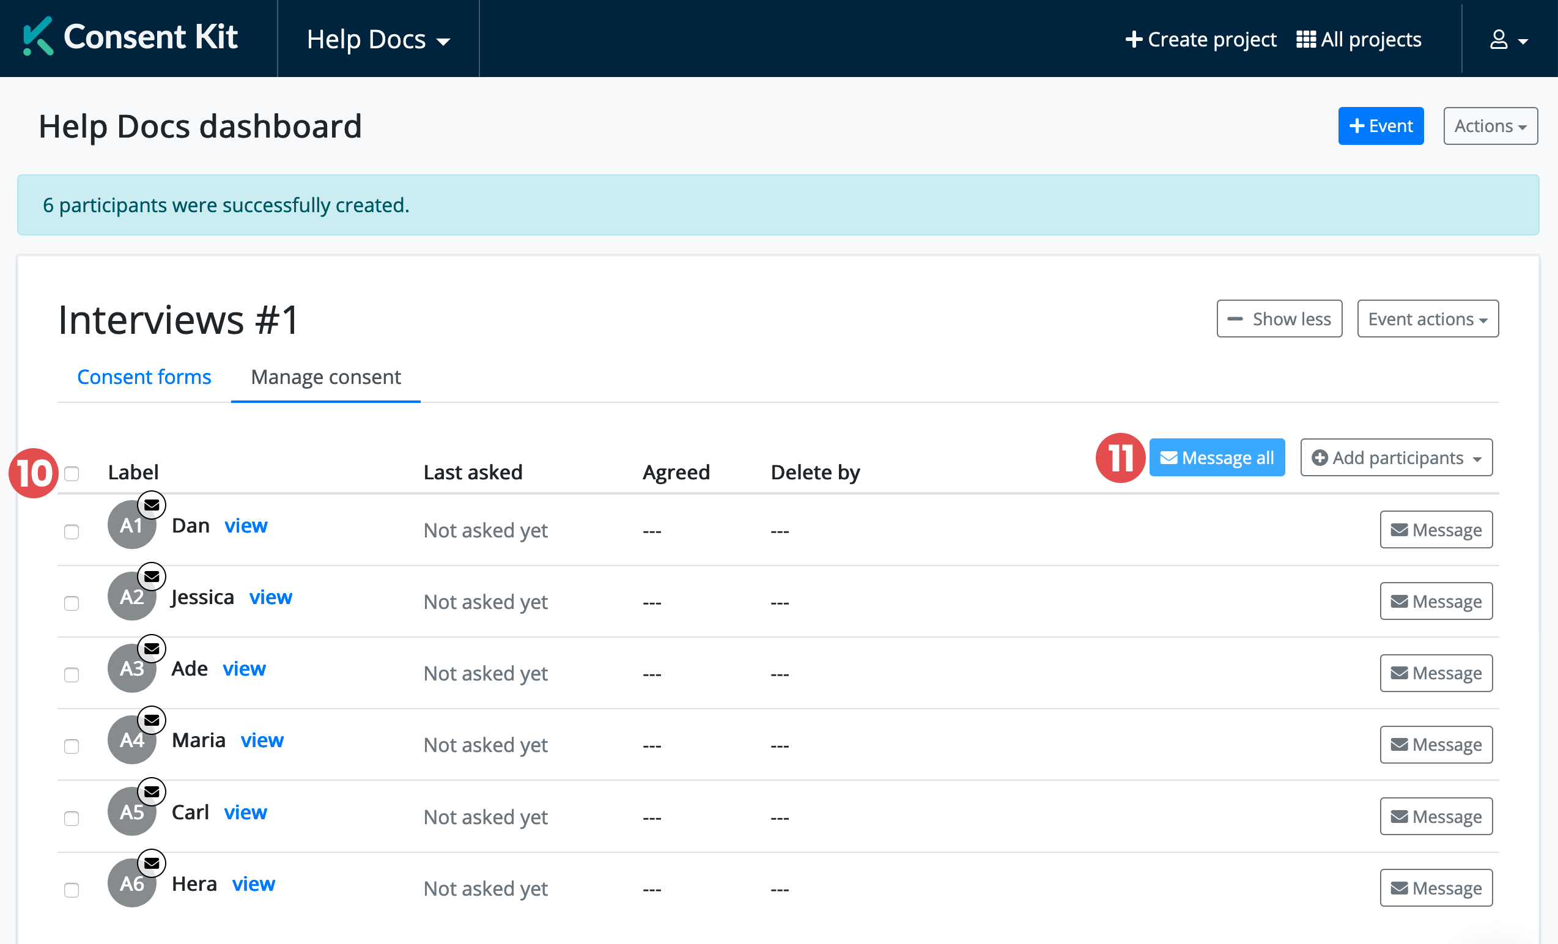Click the Consent Kit logo icon
The image size is (1558, 944).
[x=37, y=37]
